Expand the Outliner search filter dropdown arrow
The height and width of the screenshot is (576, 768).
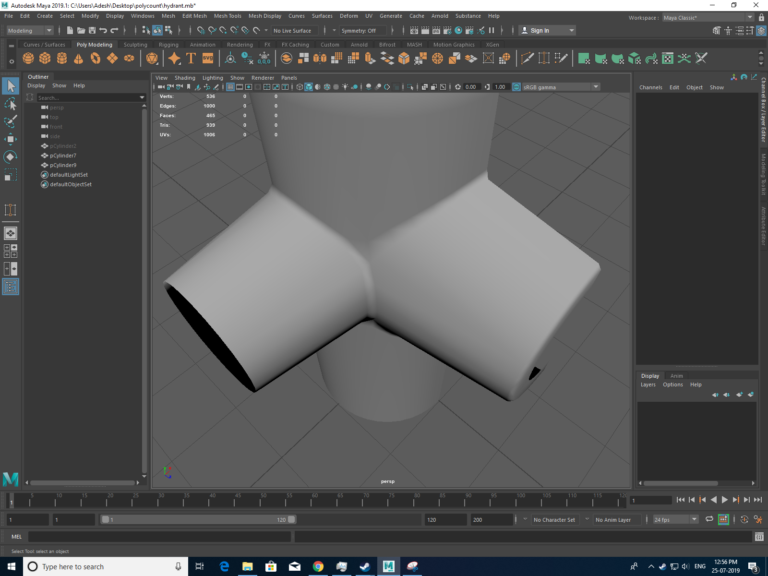tap(142, 97)
